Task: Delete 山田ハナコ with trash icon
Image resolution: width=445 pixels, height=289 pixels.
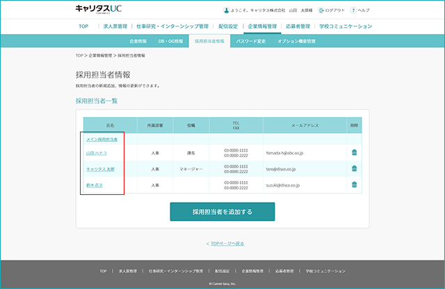Action: 354,153
